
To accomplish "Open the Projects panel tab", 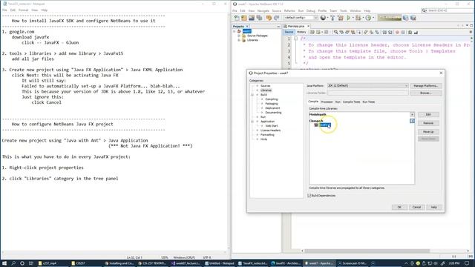I will [x=238, y=27].
